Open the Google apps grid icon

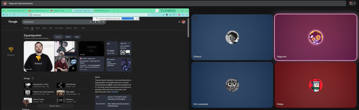(179, 22)
